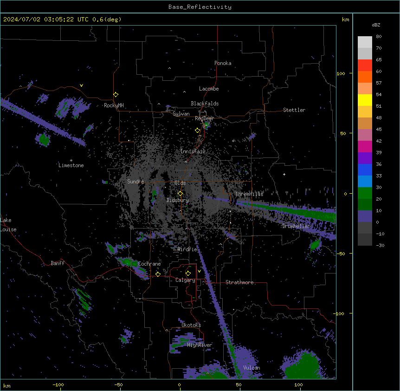
Task: Click the Vulcan town label
Action: coord(252,368)
